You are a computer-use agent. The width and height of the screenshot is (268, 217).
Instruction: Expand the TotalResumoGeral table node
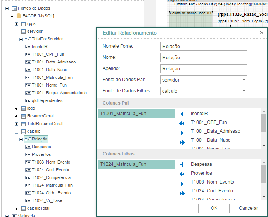[16, 124]
